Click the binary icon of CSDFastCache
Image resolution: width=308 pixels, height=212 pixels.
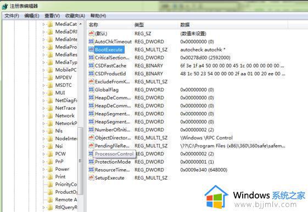pos(91,65)
